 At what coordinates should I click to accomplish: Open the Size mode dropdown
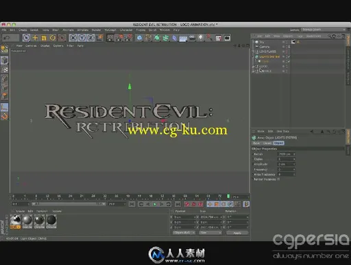click(x=210, y=233)
